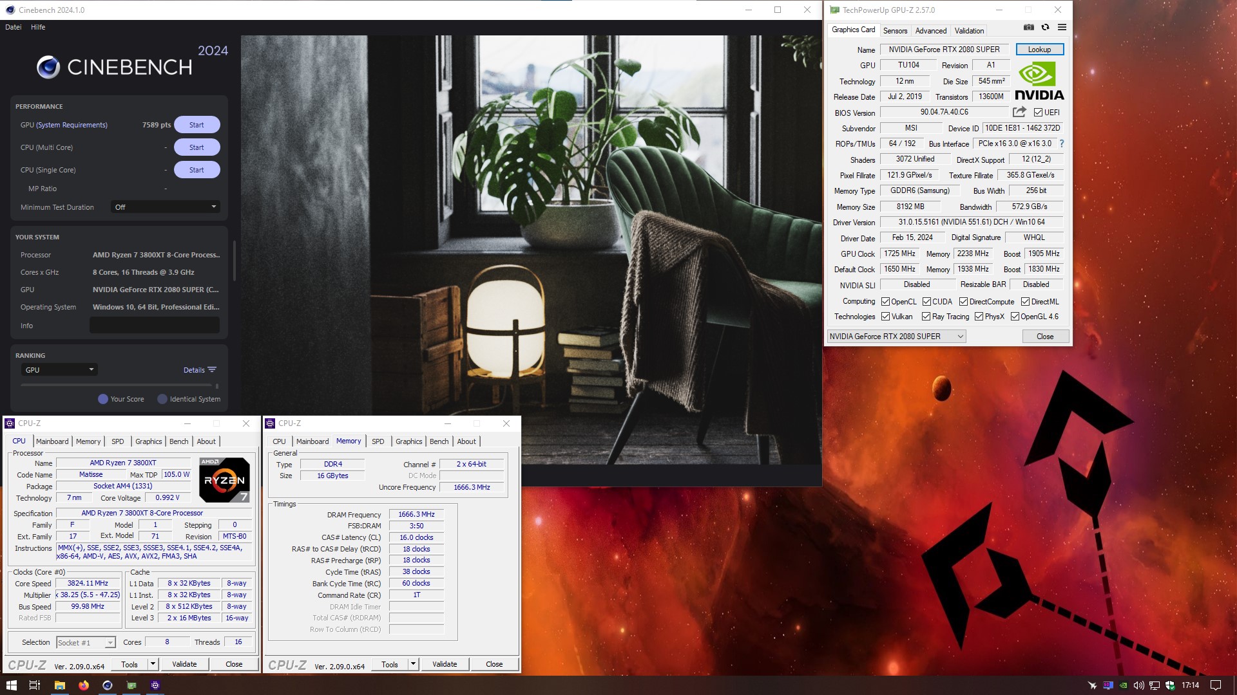Open File Explorer from the taskbar
This screenshot has height=695, width=1237.
tap(59, 685)
